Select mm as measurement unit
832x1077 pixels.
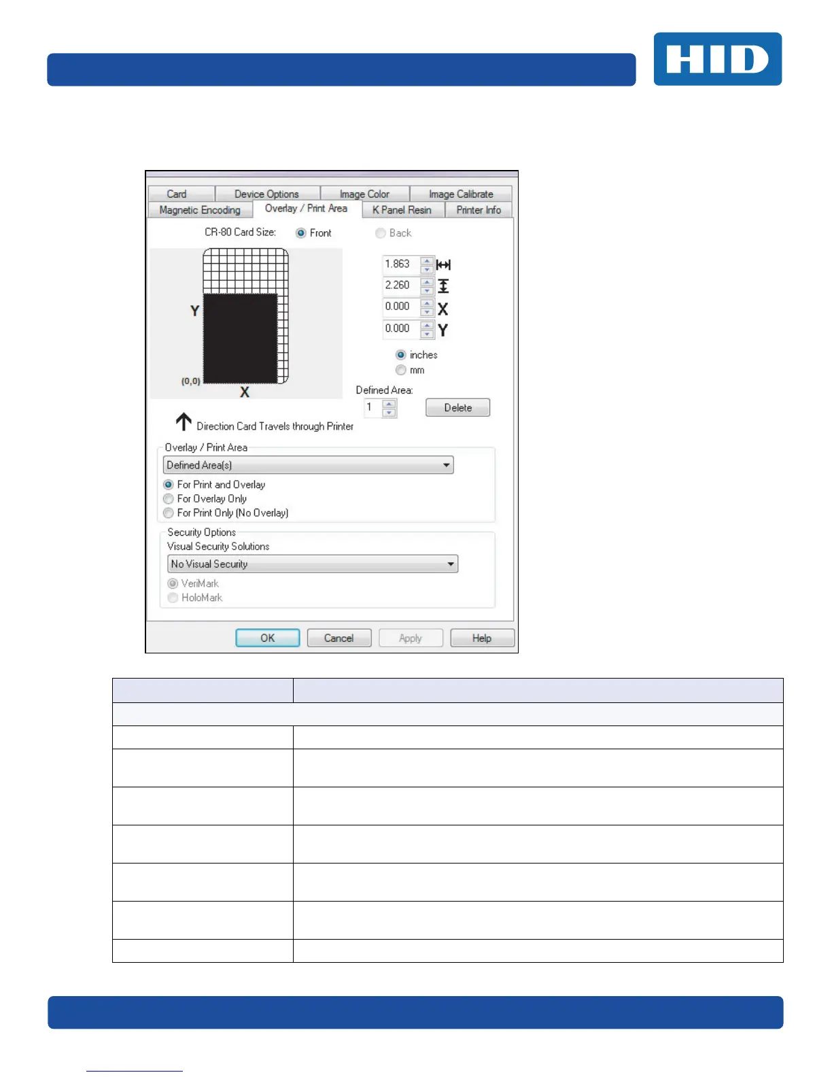[401, 371]
